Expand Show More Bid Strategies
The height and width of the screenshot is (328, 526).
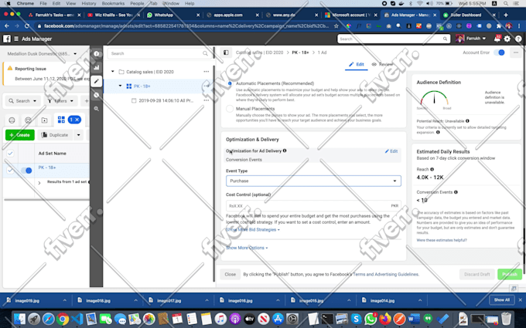[253, 230]
